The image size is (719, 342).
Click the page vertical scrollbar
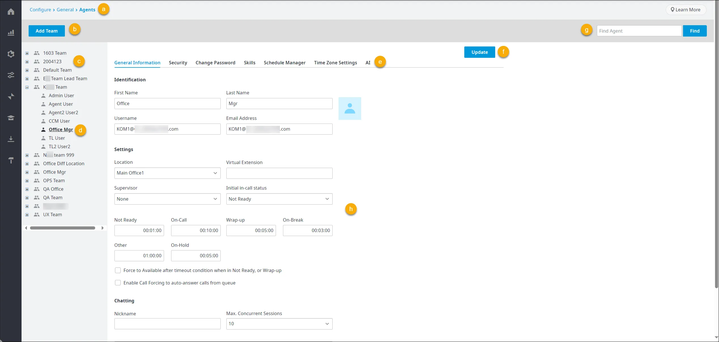pos(716,145)
